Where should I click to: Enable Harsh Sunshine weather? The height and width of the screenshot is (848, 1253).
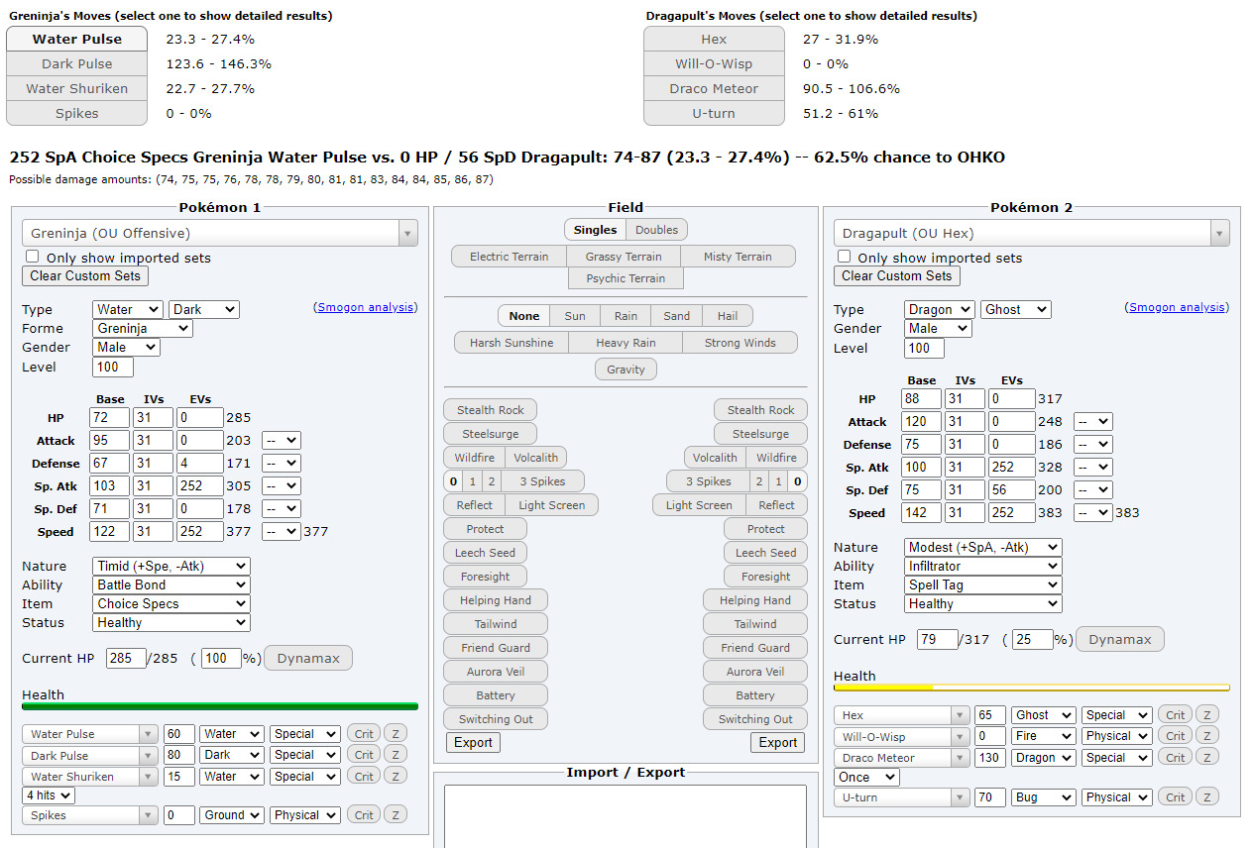[512, 343]
